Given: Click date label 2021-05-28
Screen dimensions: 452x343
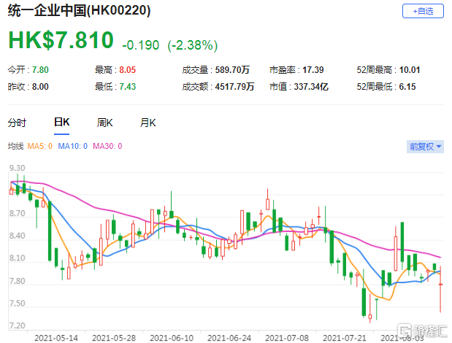Looking at the screenshot, I should coord(114,338).
